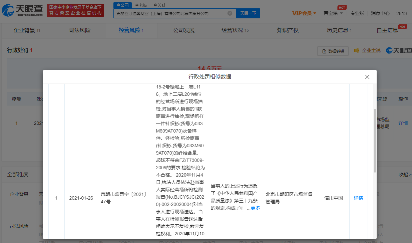412x243 pixels.
Task: Open the 知识产权 tab
Action: [288, 30]
